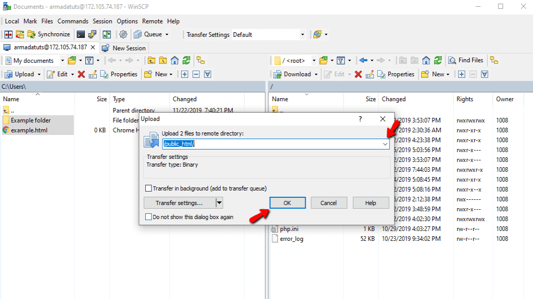Click the Help button in Upload dialog
533x299 pixels.
click(x=371, y=203)
